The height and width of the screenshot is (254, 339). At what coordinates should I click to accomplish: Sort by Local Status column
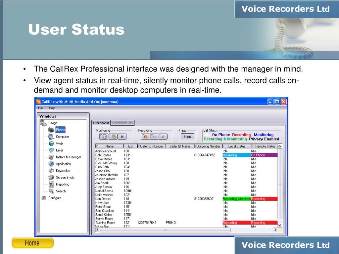(x=236, y=146)
